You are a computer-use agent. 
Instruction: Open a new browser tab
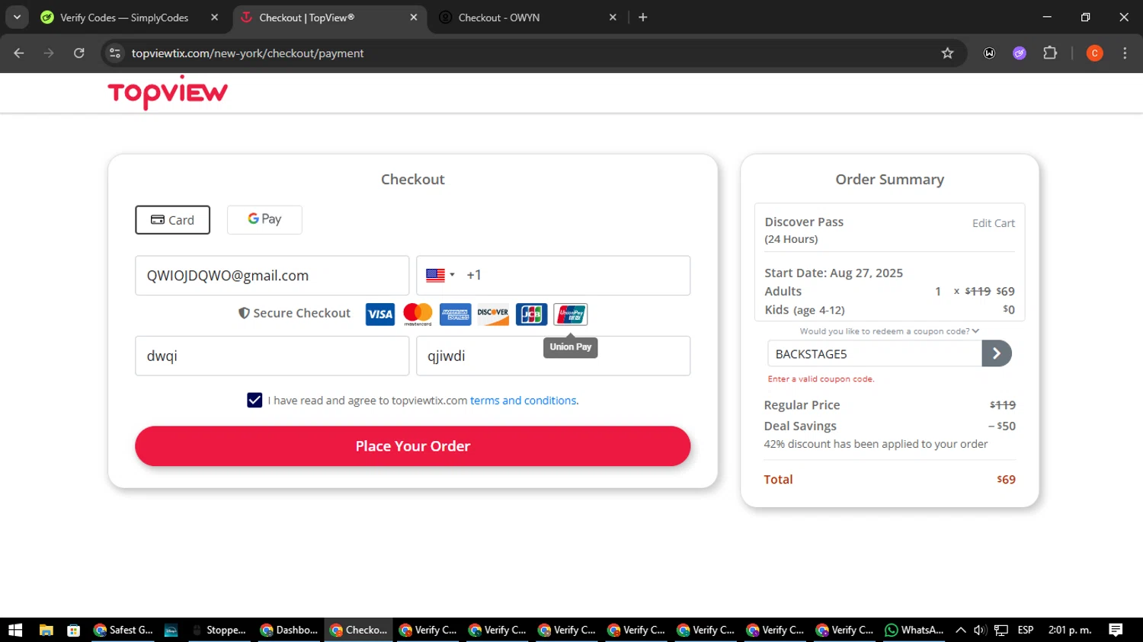coord(643,18)
